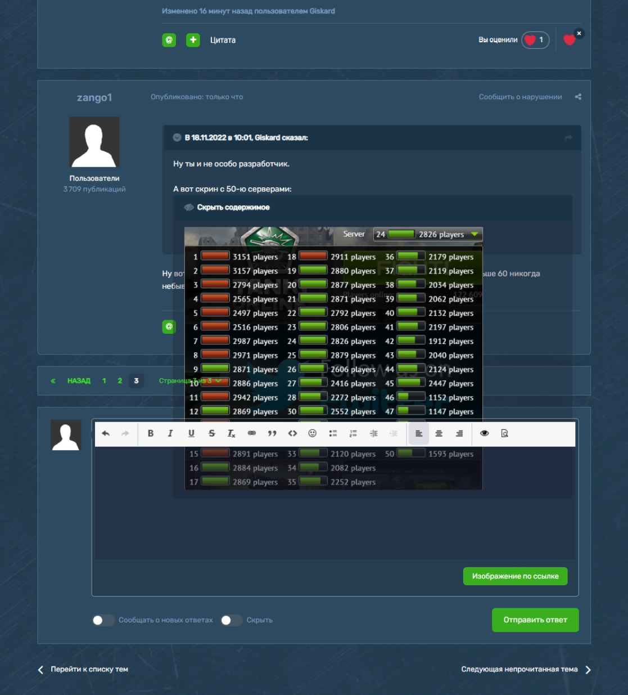Click green plus multiquote icon
This screenshot has height=695, width=628.
coord(193,40)
